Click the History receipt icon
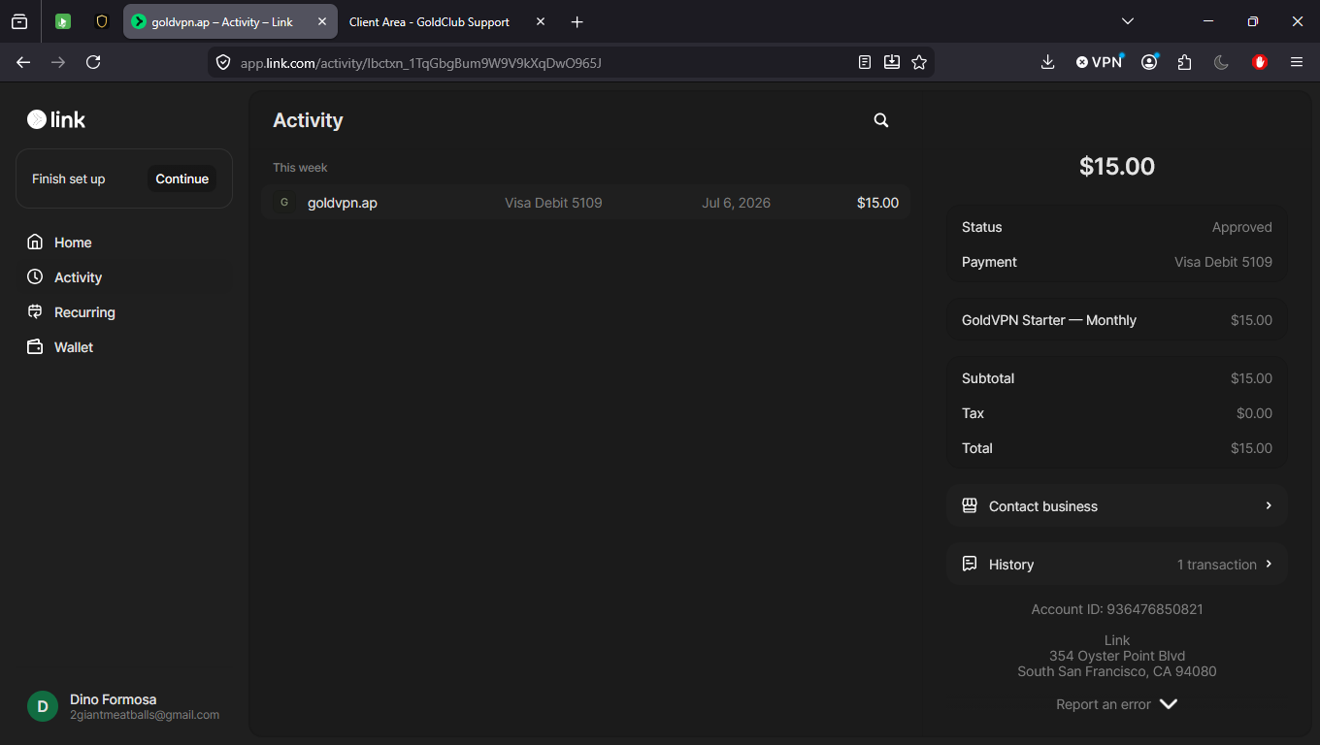The width and height of the screenshot is (1320, 745). 969,564
